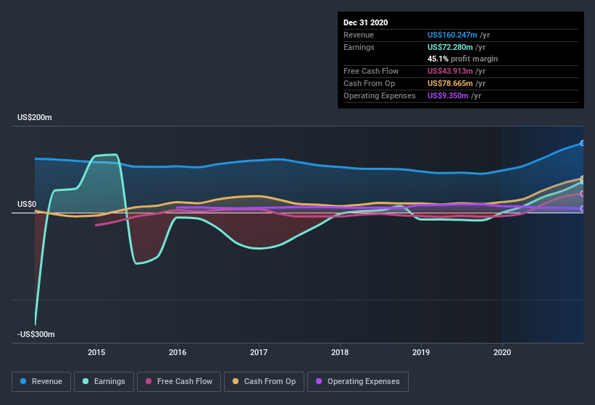Click the Revenue label in tooltip

click(x=359, y=35)
